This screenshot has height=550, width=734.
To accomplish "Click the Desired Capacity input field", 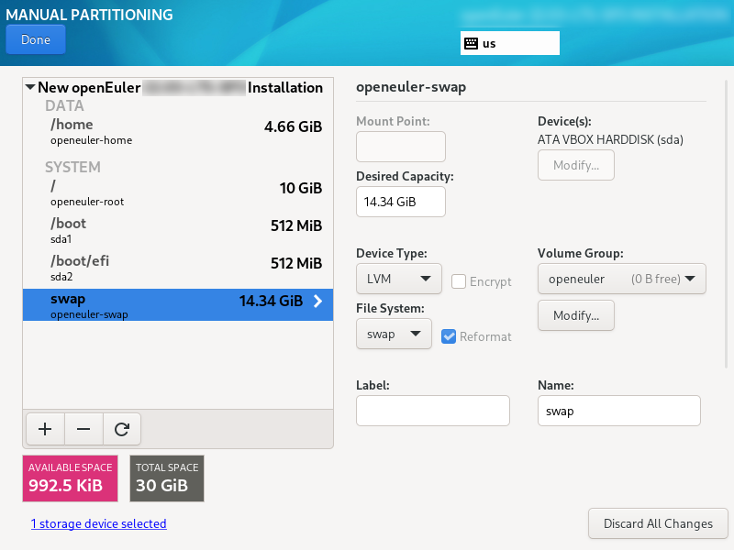I will point(400,202).
